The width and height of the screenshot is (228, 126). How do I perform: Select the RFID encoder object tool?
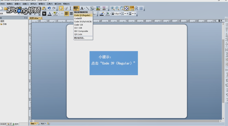(x=104, y=8)
